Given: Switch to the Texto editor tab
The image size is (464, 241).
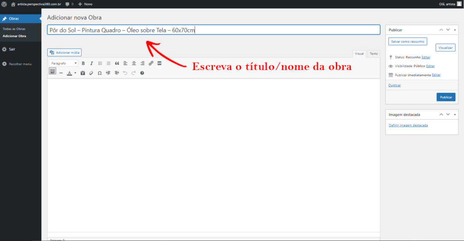Looking at the screenshot, I should click(373, 54).
